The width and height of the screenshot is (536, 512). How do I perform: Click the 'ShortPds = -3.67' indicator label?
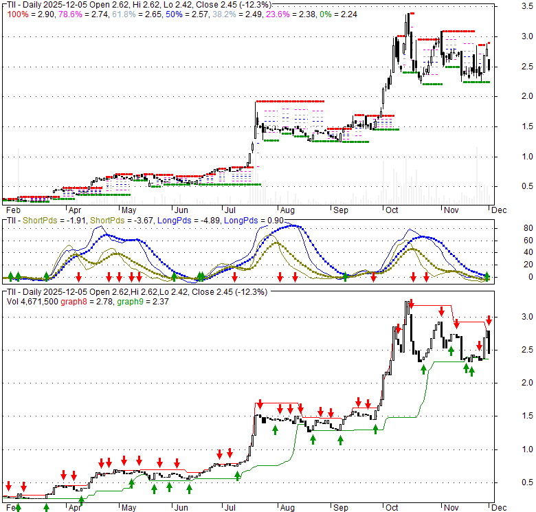[122, 221]
